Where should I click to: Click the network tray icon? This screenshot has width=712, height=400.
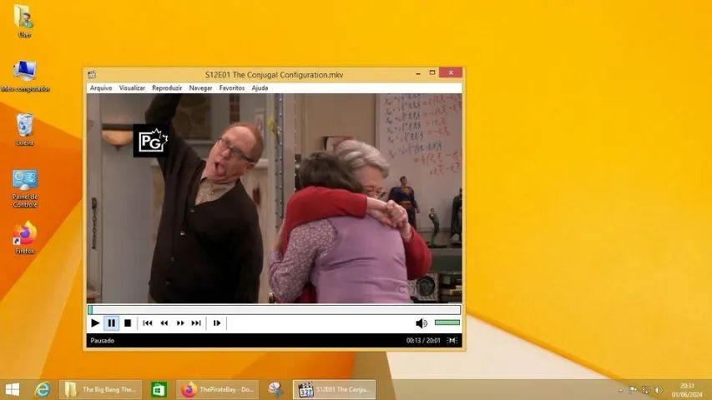[646, 390]
